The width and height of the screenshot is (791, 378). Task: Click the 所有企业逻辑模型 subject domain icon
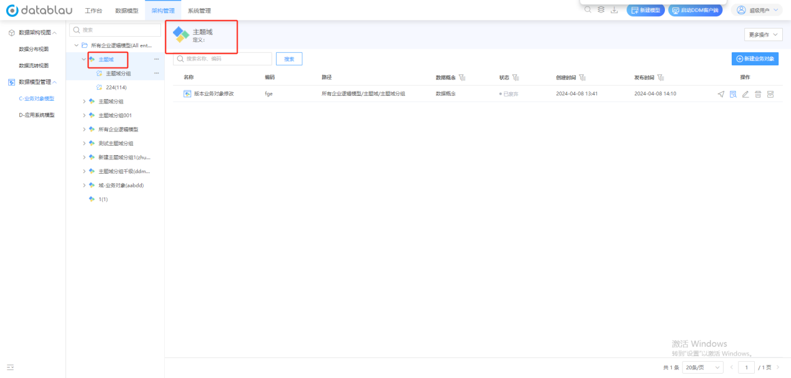pyautogui.click(x=92, y=129)
